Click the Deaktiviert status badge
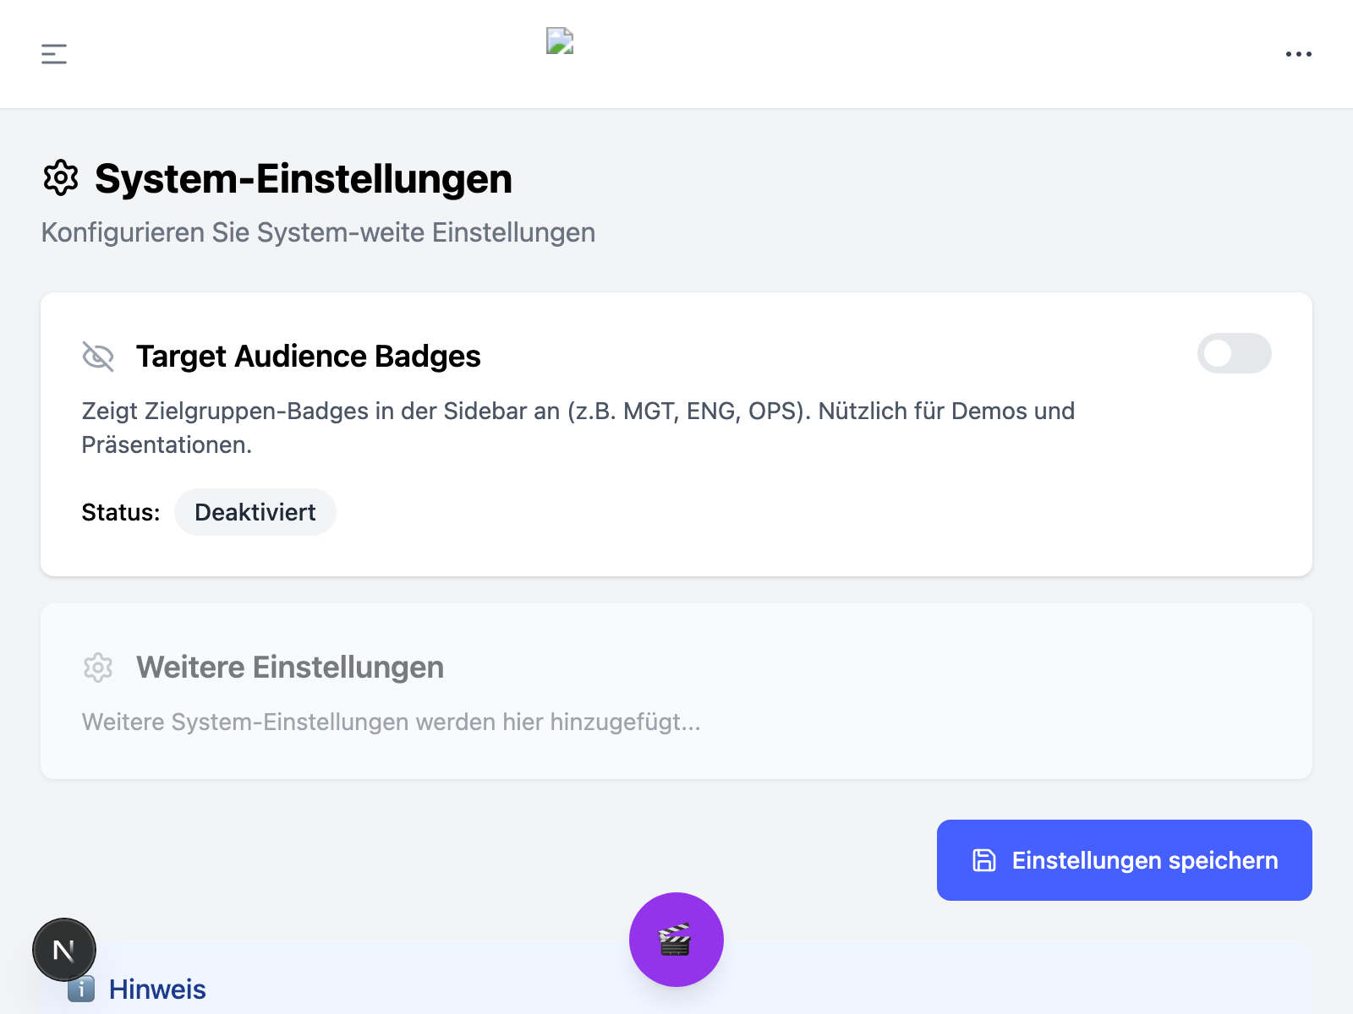Viewport: 1353px width, 1014px height. point(255,512)
